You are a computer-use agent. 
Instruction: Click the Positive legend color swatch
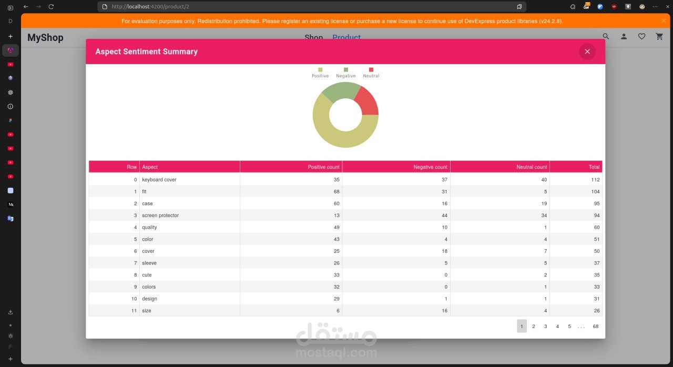320,69
